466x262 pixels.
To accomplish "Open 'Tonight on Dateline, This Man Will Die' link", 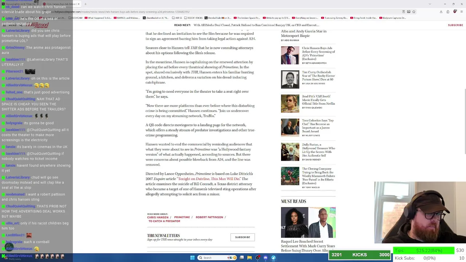I will 209,179.
